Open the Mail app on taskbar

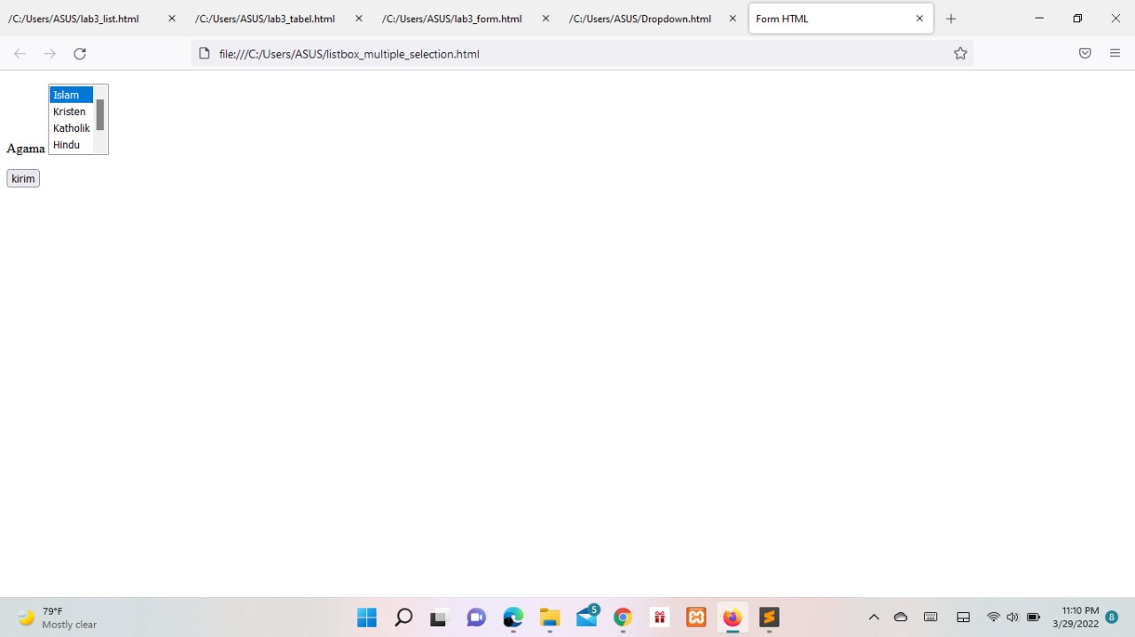point(587,617)
